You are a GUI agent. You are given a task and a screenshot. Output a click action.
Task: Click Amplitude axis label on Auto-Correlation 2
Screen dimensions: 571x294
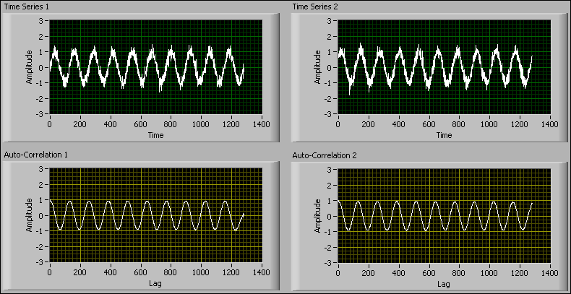[x=319, y=215]
